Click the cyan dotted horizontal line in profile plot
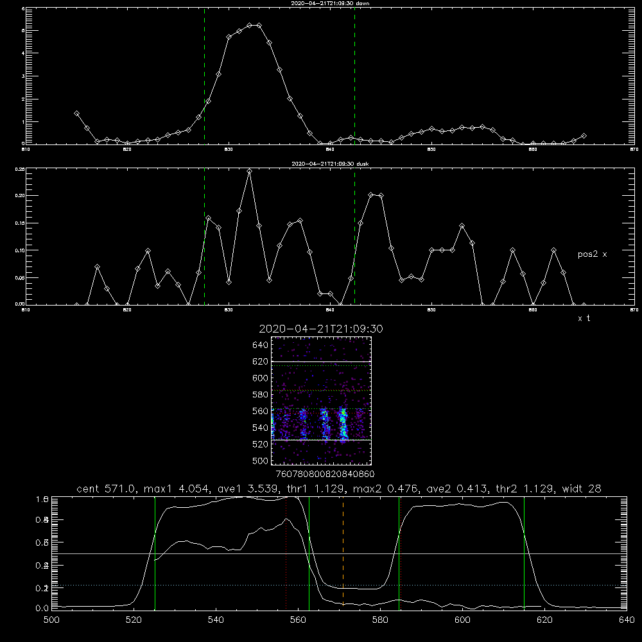 (339, 585)
